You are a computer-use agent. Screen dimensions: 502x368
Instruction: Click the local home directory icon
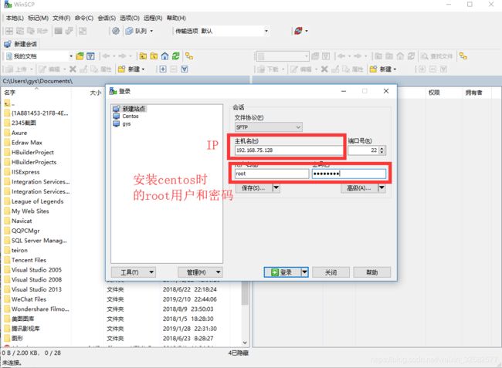click(165, 56)
